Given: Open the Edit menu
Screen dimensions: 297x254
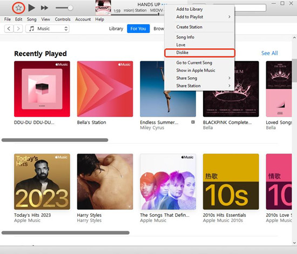Looking at the screenshot, I should click(18, 19).
